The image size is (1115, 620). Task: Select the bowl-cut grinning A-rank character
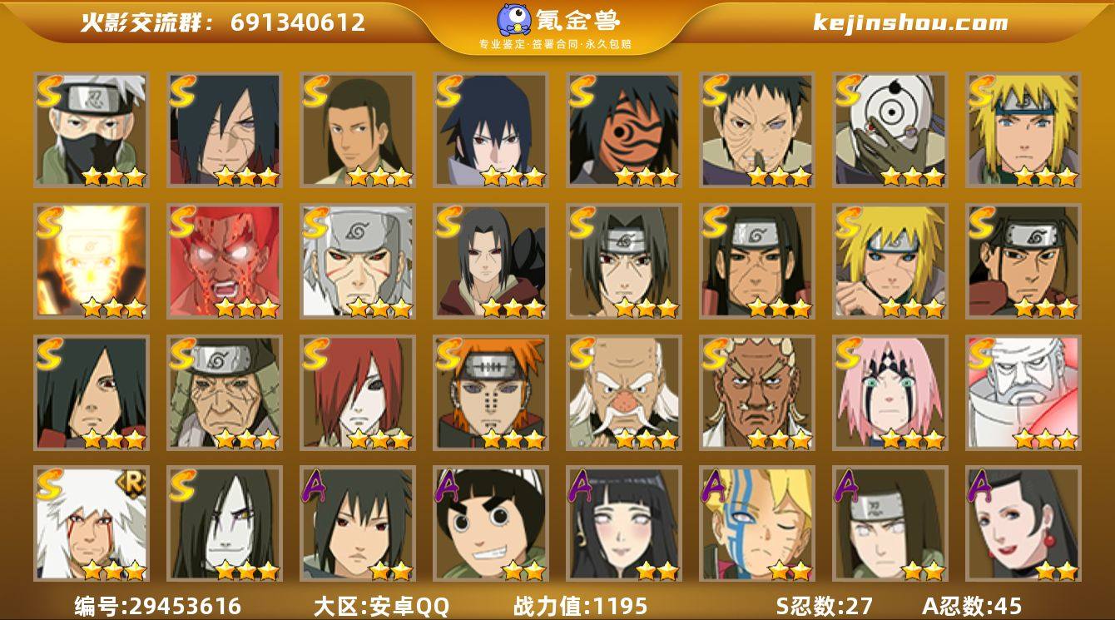coord(491,524)
